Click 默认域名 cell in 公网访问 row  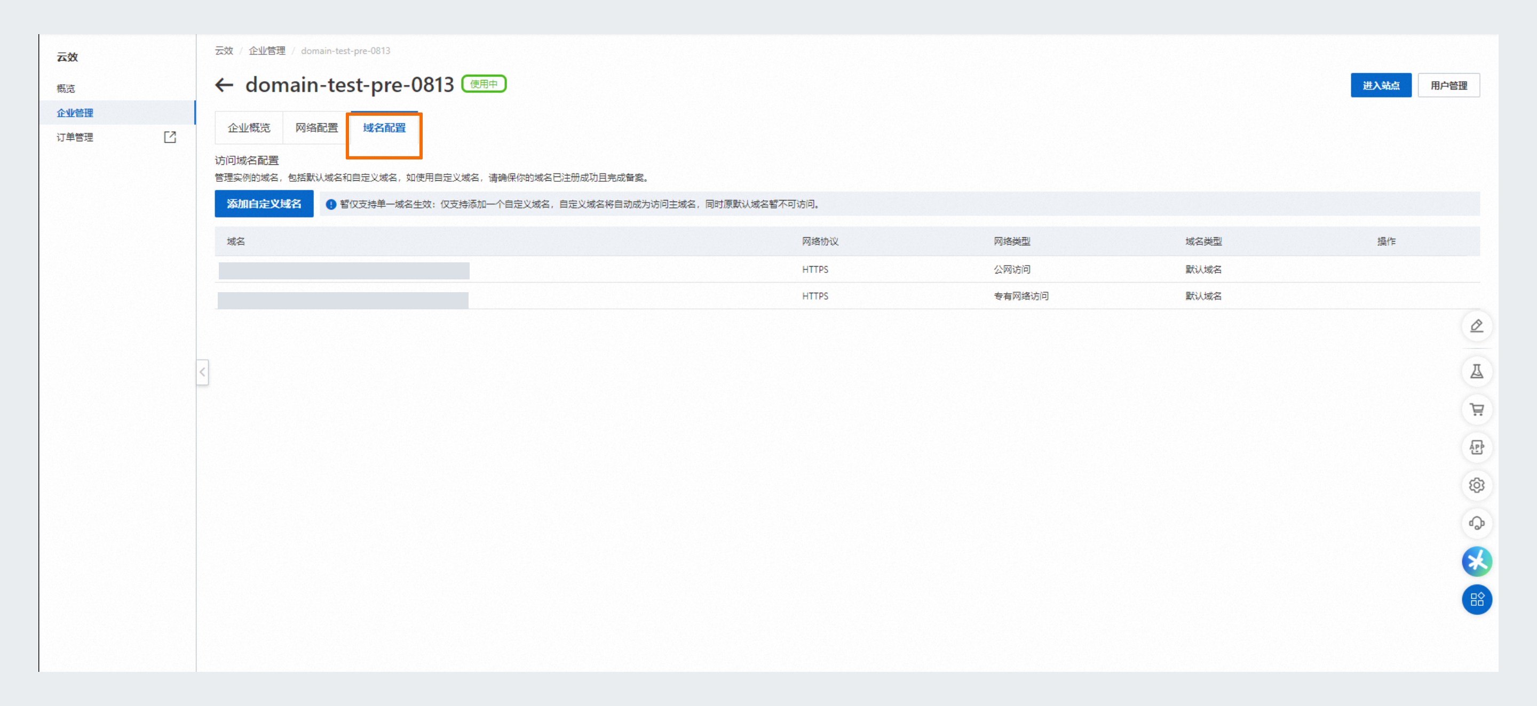[1203, 269]
